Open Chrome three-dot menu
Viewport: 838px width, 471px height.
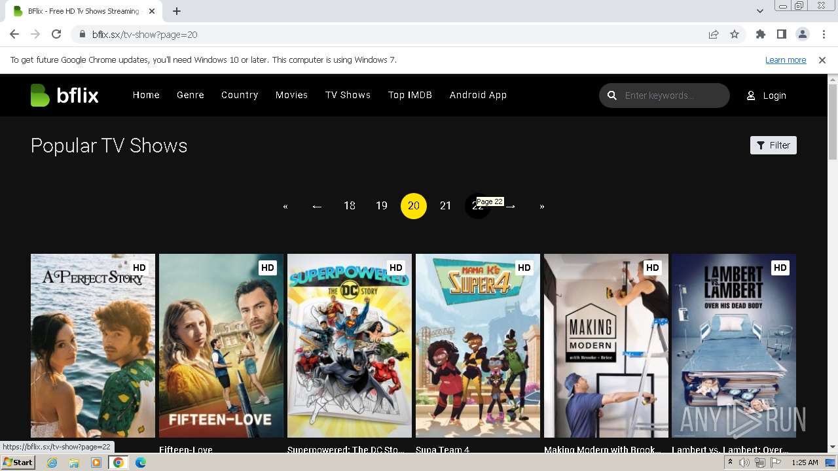(823, 35)
